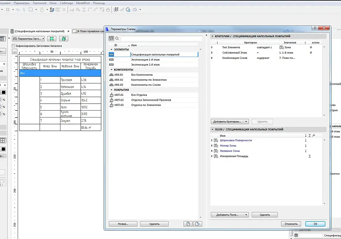This screenshot has height=239, width=341.
Task: Select the blue highlighted Фон table row
Action: click(60, 73)
